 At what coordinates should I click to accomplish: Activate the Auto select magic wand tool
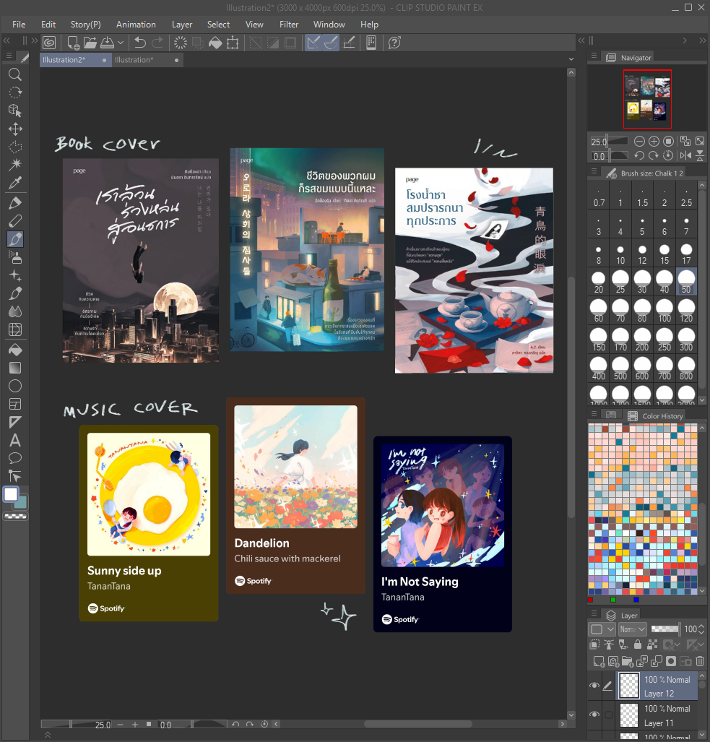pyautogui.click(x=14, y=165)
